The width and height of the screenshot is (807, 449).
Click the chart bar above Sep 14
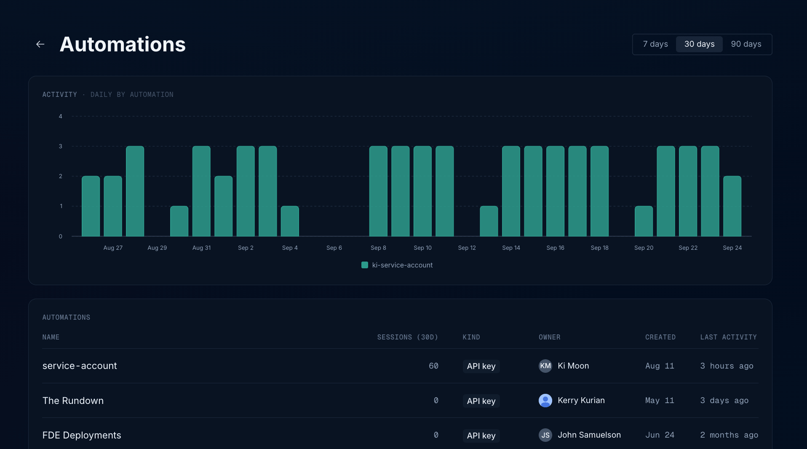pos(511,191)
